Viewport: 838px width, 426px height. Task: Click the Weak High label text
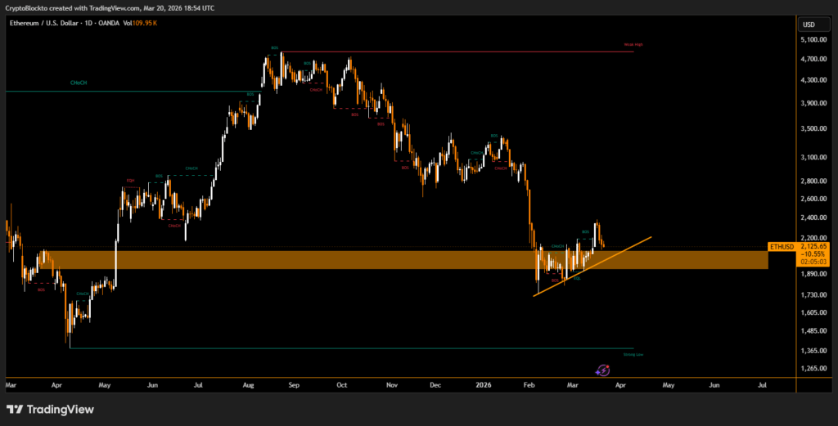tap(633, 44)
